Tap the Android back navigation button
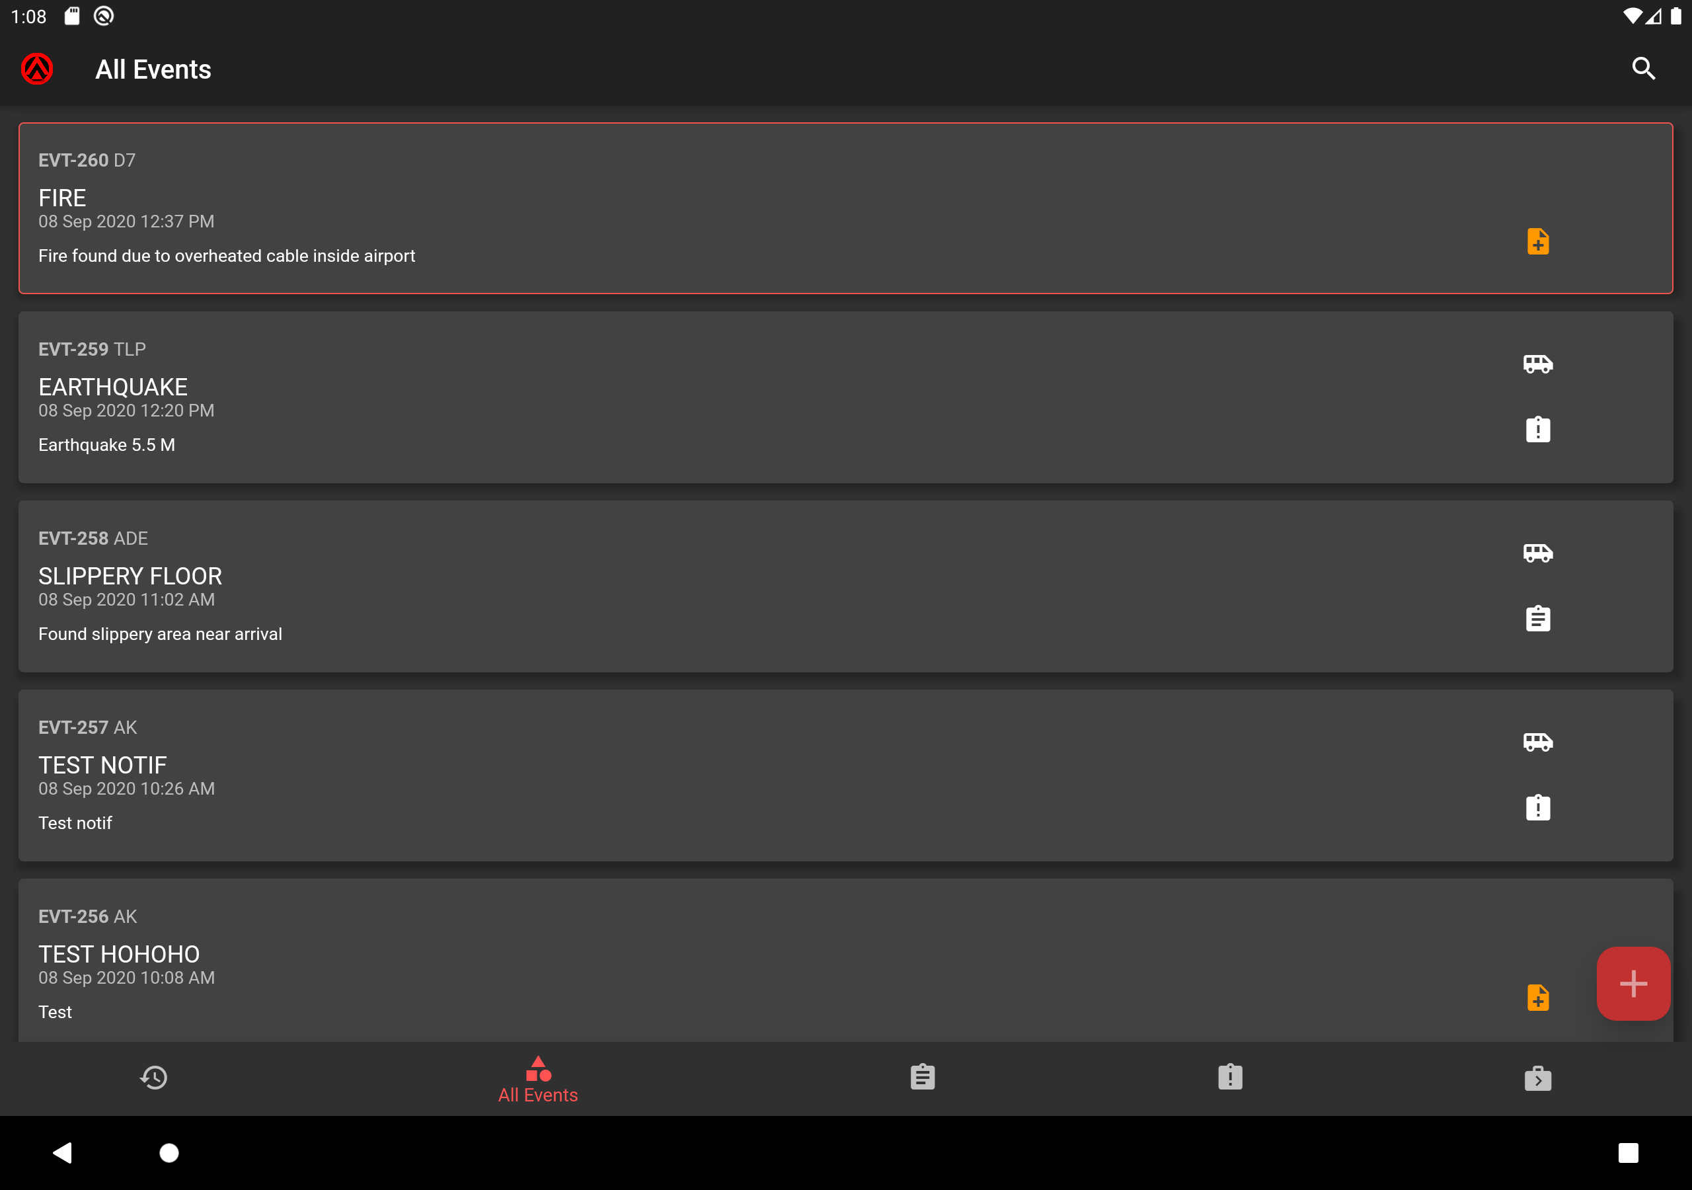The height and width of the screenshot is (1190, 1692). [x=63, y=1152]
